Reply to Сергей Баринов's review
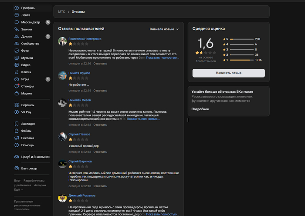 (x=100, y=186)
